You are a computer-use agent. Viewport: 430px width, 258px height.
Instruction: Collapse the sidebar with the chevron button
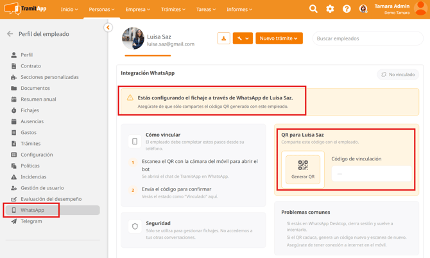pyautogui.click(x=108, y=28)
